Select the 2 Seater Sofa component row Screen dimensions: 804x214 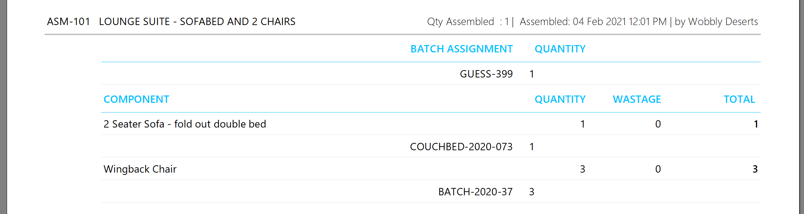tap(185, 124)
